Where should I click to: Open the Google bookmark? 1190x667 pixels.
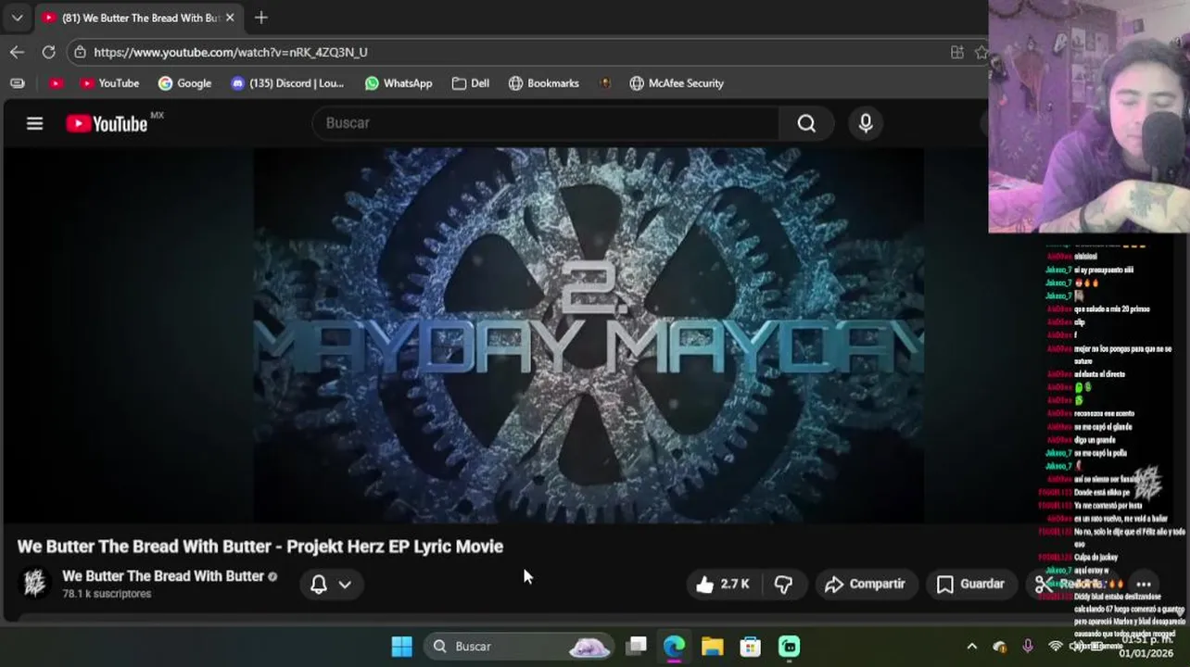pos(184,83)
